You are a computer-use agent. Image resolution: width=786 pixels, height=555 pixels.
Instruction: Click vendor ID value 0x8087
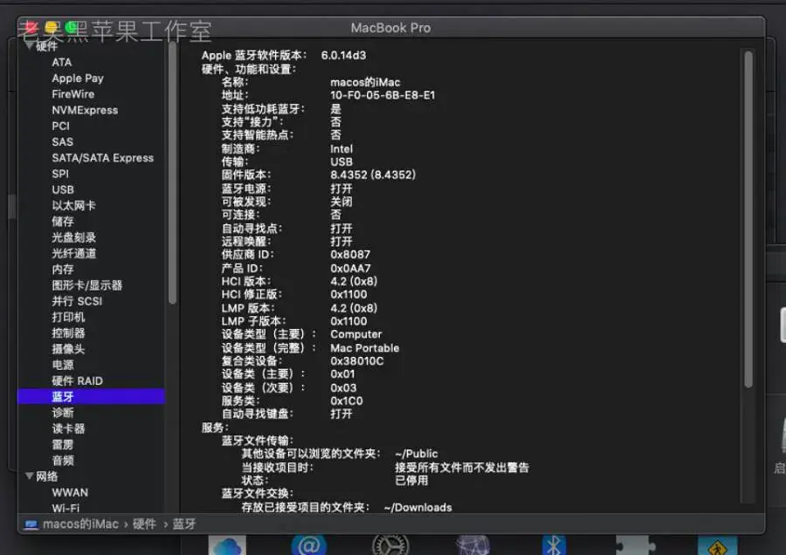click(350, 255)
